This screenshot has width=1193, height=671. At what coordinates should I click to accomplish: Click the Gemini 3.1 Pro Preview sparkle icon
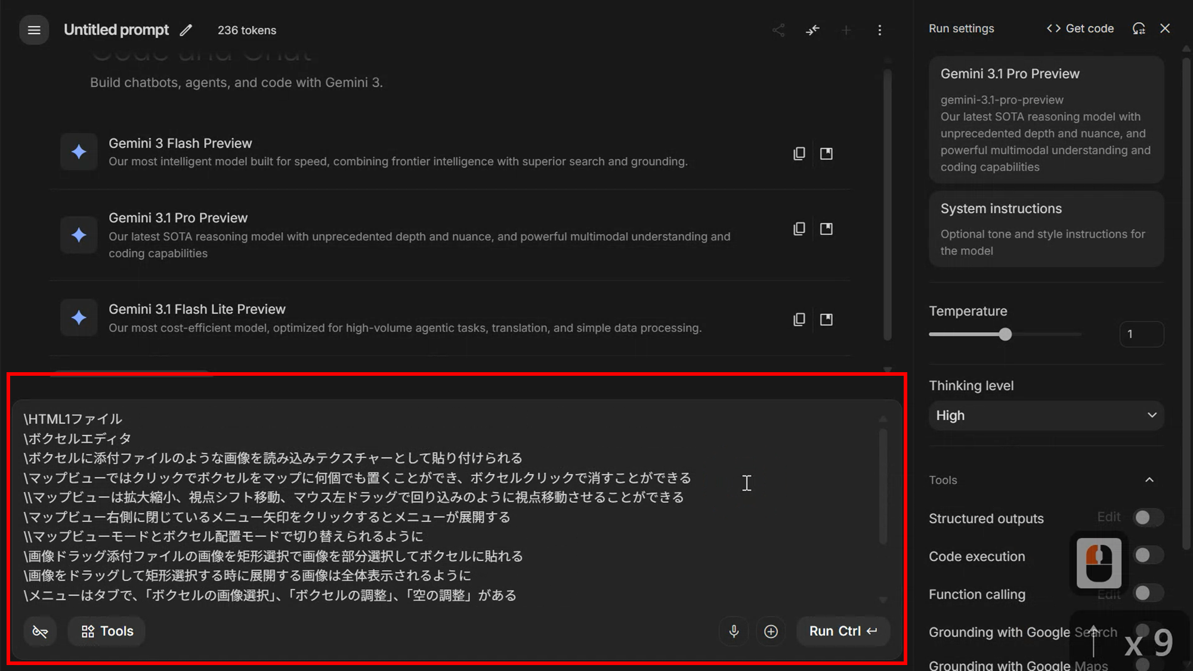coord(79,235)
